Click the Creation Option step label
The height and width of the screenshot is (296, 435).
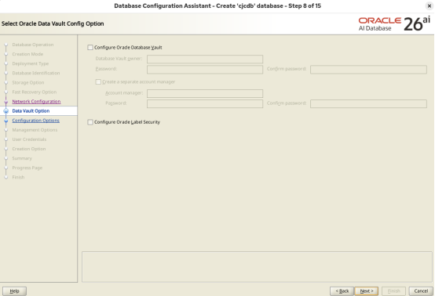click(29, 149)
